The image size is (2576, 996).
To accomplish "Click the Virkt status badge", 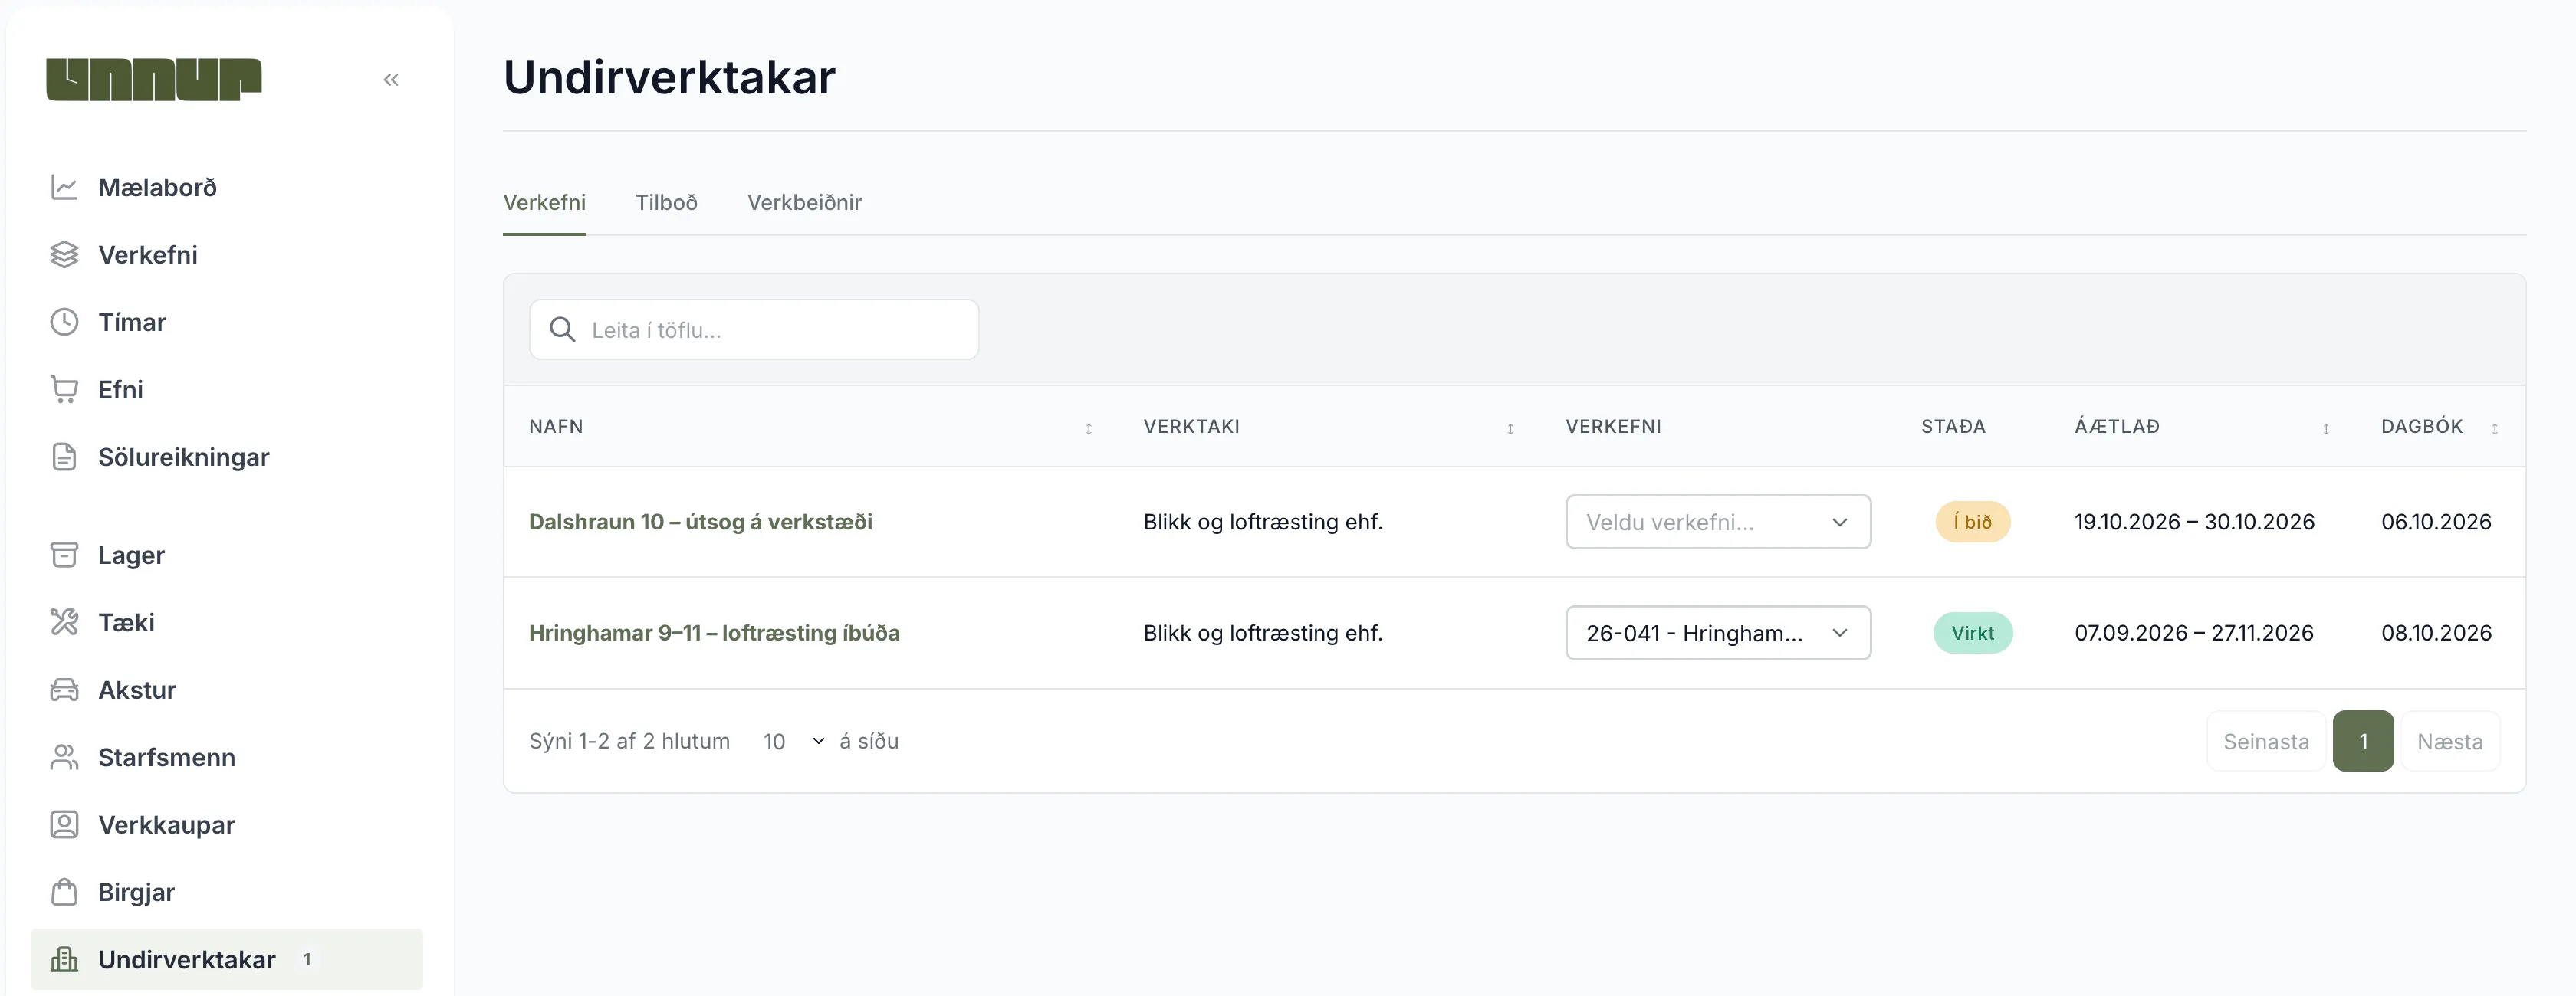I will tap(1972, 632).
